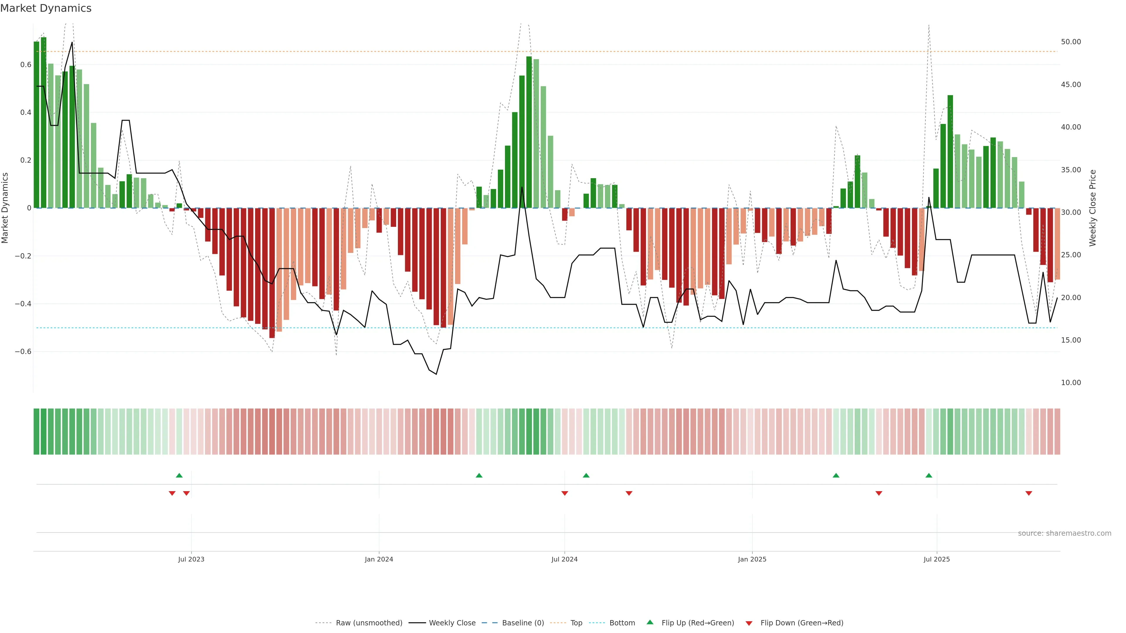The width and height of the screenshot is (1126, 633).
Task: Click the Jan 2024 x-axis label
Action: pyautogui.click(x=379, y=559)
